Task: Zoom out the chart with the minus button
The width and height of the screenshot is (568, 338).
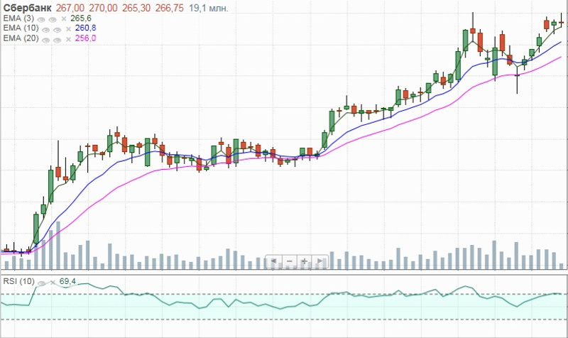Action: pyautogui.click(x=289, y=261)
